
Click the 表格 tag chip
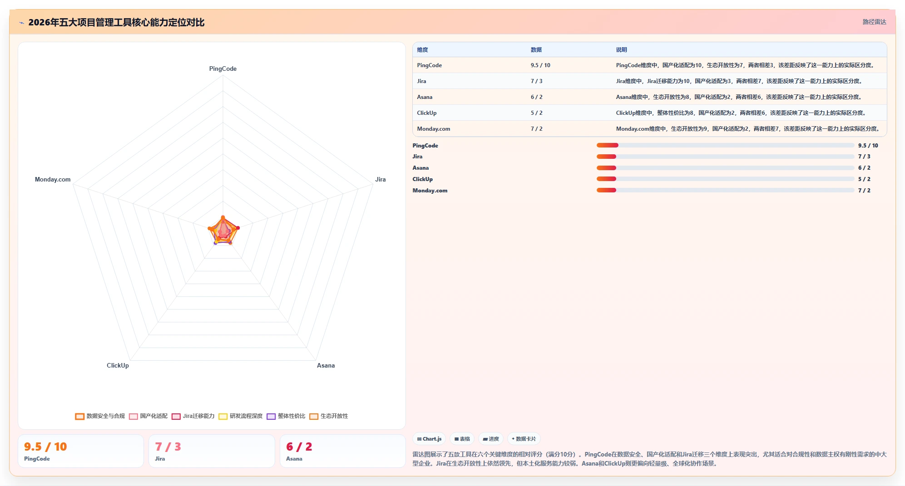click(462, 439)
